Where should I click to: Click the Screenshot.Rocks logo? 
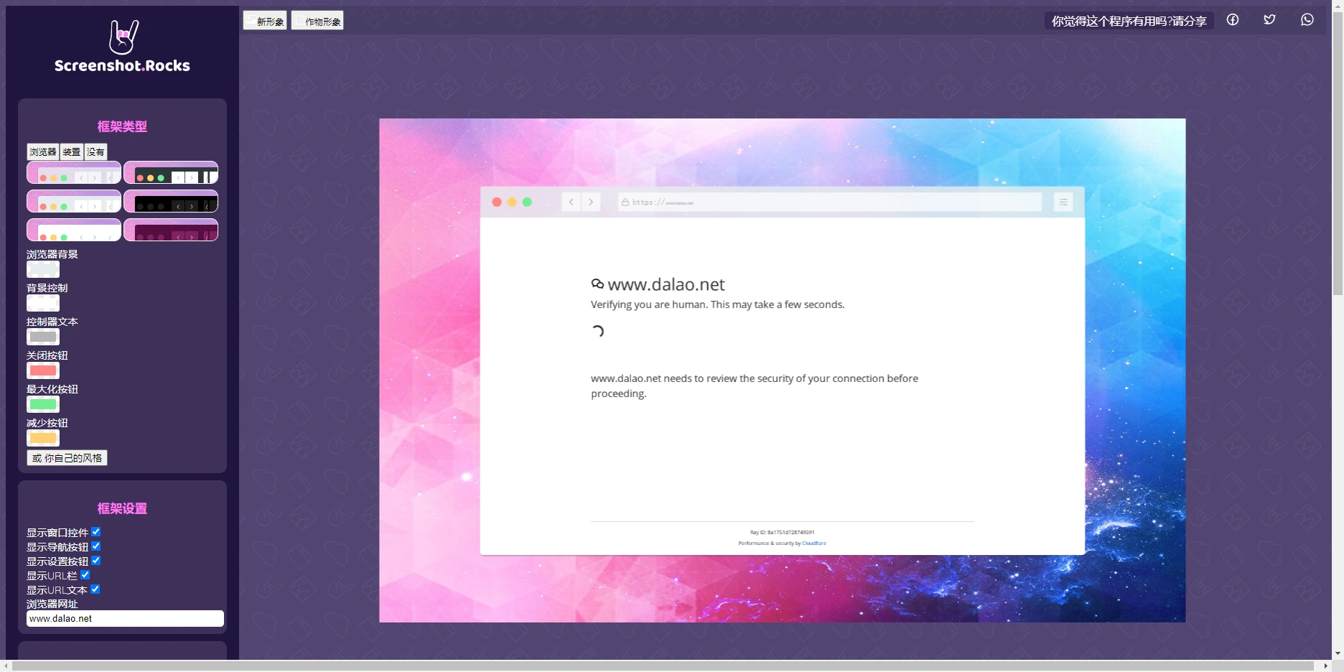pos(123,47)
